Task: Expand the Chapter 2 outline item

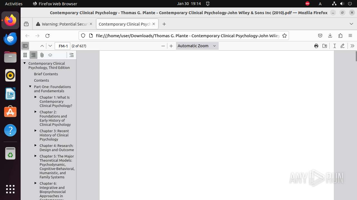Action: (36, 112)
